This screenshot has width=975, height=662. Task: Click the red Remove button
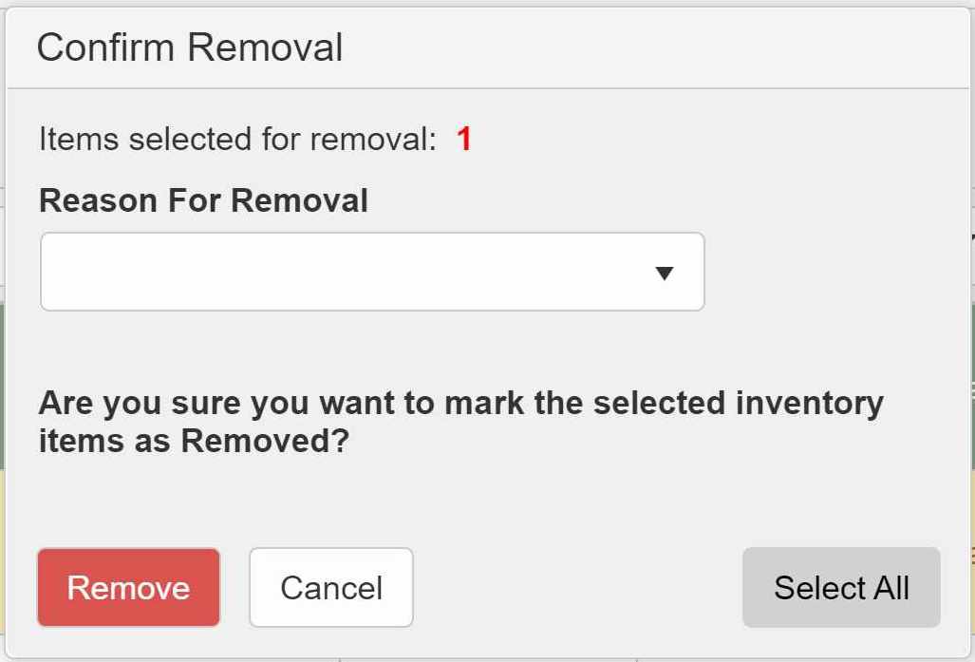point(128,587)
